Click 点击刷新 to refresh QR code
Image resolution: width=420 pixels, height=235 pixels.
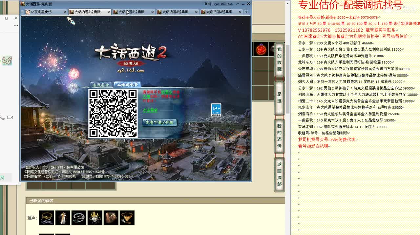click(x=150, y=110)
